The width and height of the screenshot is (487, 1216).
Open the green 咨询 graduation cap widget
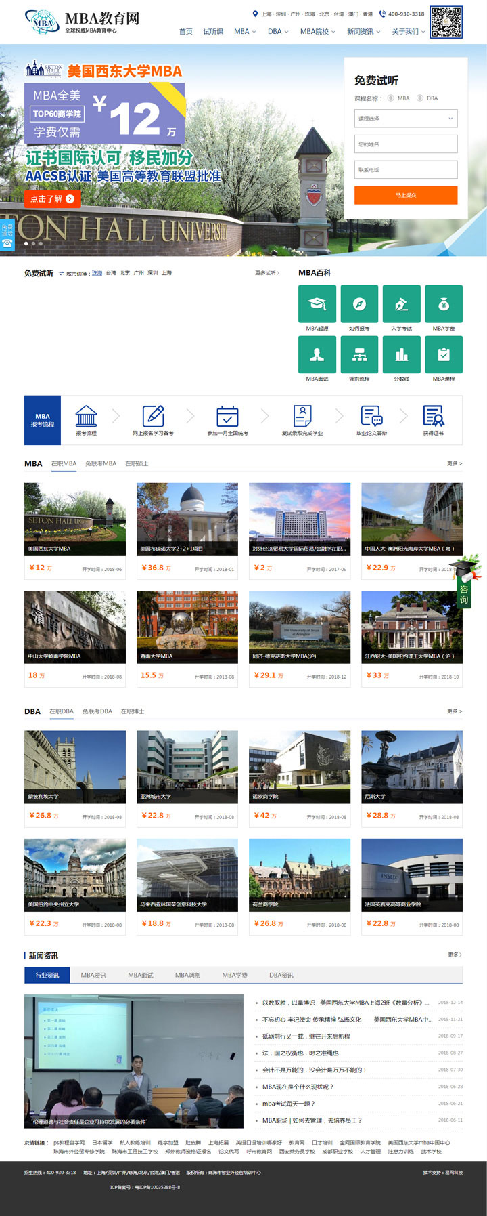465,583
